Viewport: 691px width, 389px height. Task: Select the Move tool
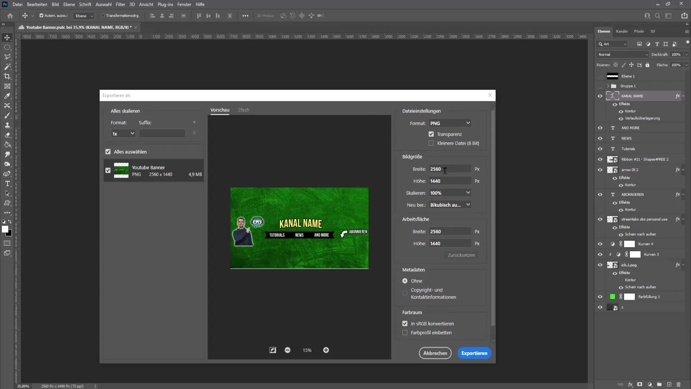point(7,37)
